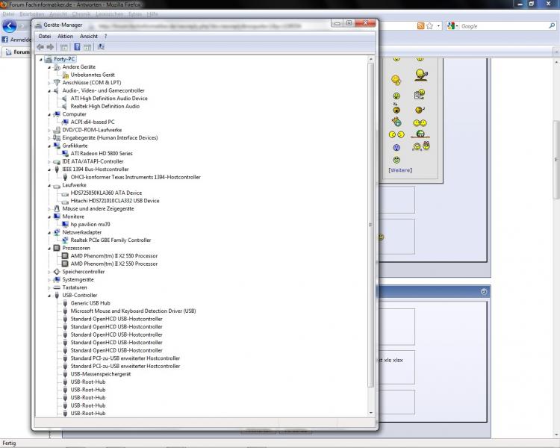Click the Firefox back button behind Geräte-Manager

coord(10,26)
